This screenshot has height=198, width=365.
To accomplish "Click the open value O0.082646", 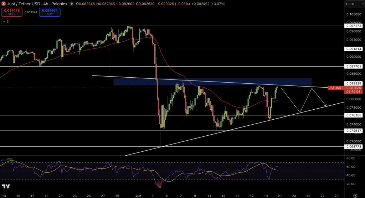I will (86, 4).
